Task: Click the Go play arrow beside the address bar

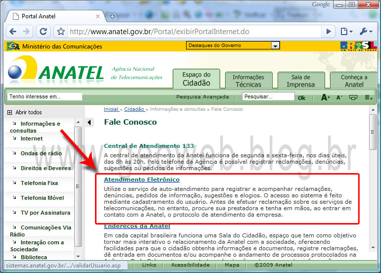Action: [x=328, y=32]
